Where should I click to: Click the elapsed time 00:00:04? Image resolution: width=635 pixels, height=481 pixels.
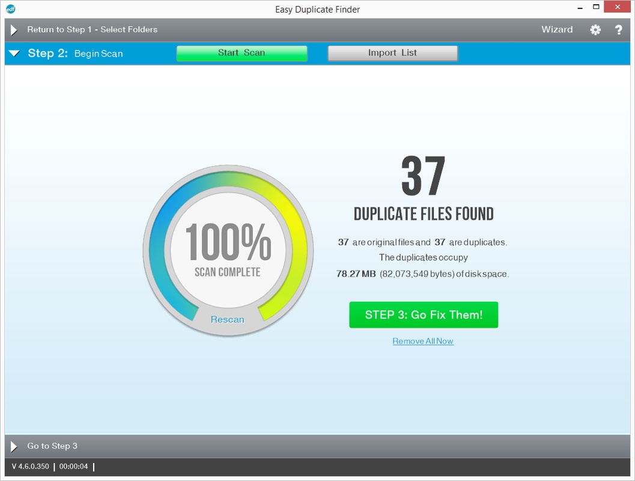click(73, 467)
